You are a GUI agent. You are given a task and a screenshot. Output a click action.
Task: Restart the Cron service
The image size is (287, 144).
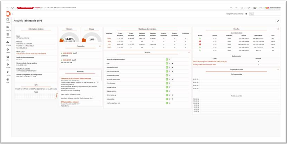click(170, 63)
